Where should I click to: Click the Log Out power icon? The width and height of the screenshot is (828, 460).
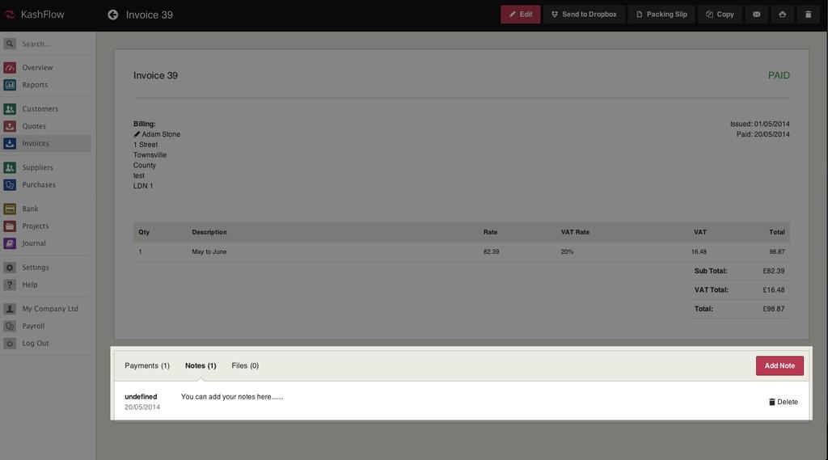pyautogui.click(x=10, y=344)
